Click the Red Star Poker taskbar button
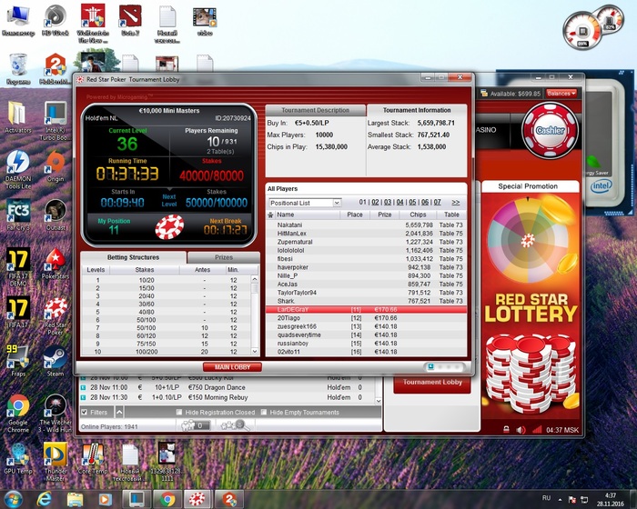 coord(197,499)
